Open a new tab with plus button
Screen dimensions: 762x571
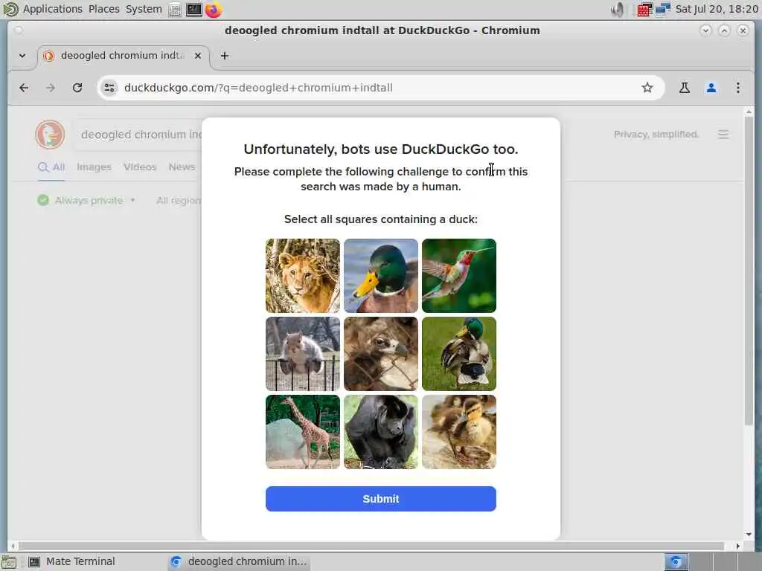pos(225,56)
